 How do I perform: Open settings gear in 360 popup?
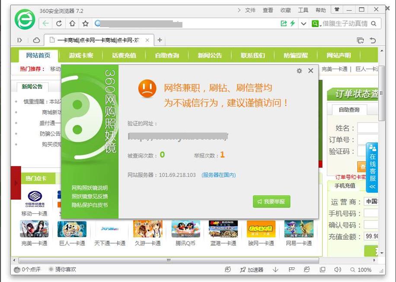[x=299, y=71]
